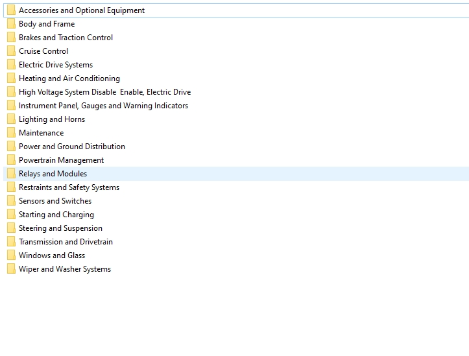Screen dimensions: 469x356
Task: Click the Power and Ground Distribution folder name
Action: 72,147
